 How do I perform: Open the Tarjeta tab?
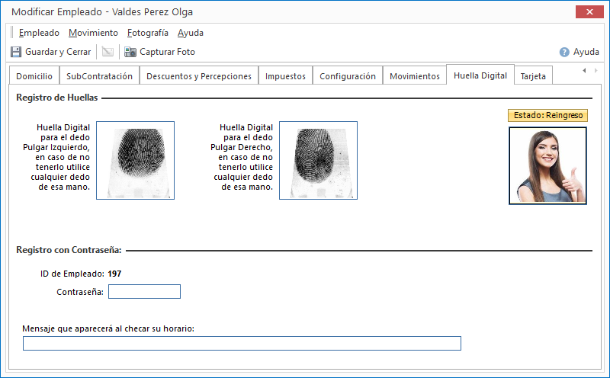533,76
